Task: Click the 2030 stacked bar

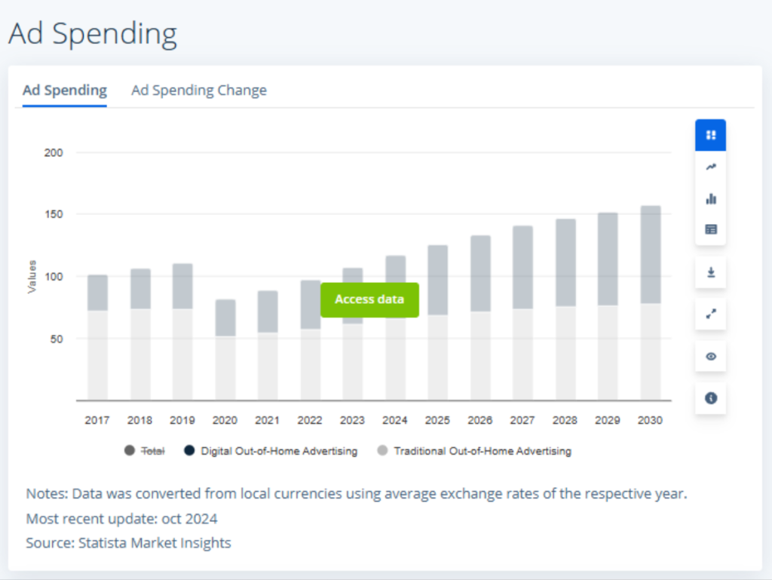Action: click(650, 302)
